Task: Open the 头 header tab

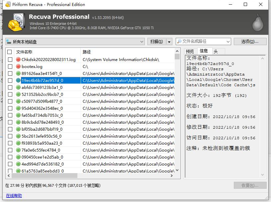Action: tap(215, 51)
